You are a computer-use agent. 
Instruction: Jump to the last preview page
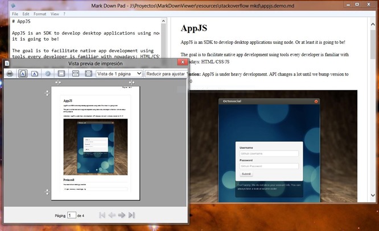[x=131, y=215]
